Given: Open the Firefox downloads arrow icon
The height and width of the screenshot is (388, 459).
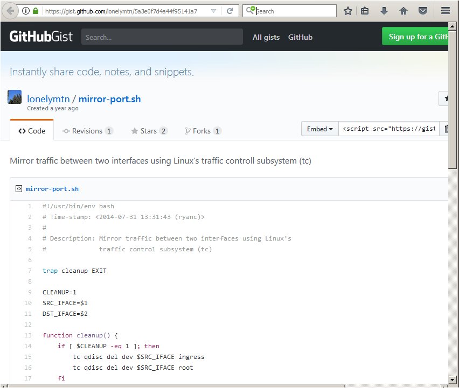Looking at the screenshot, I should click(x=384, y=11).
